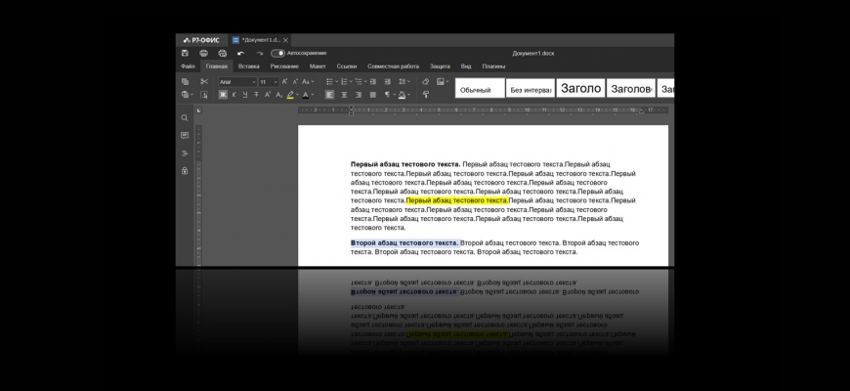Toggle italic formatting (К)
The image size is (850, 391).
(234, 95)
